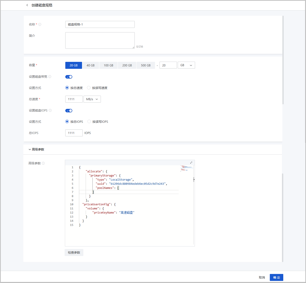Click the info icon next to 设置磁盘带宽
Screen dimensions: 306x283
point(50,76)
